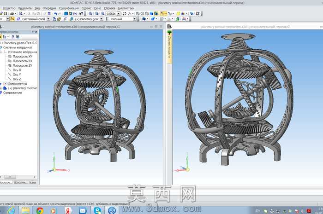323x214 pixels.
Task: Switch to Исполне... tab below tree
Action: [x=20, y=182]
